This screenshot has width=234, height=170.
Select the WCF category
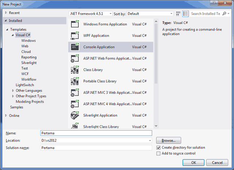point(25,74)
